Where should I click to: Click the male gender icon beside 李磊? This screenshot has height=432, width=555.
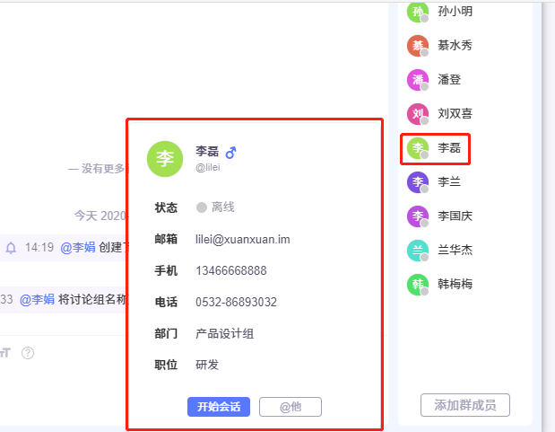point(230,152)
